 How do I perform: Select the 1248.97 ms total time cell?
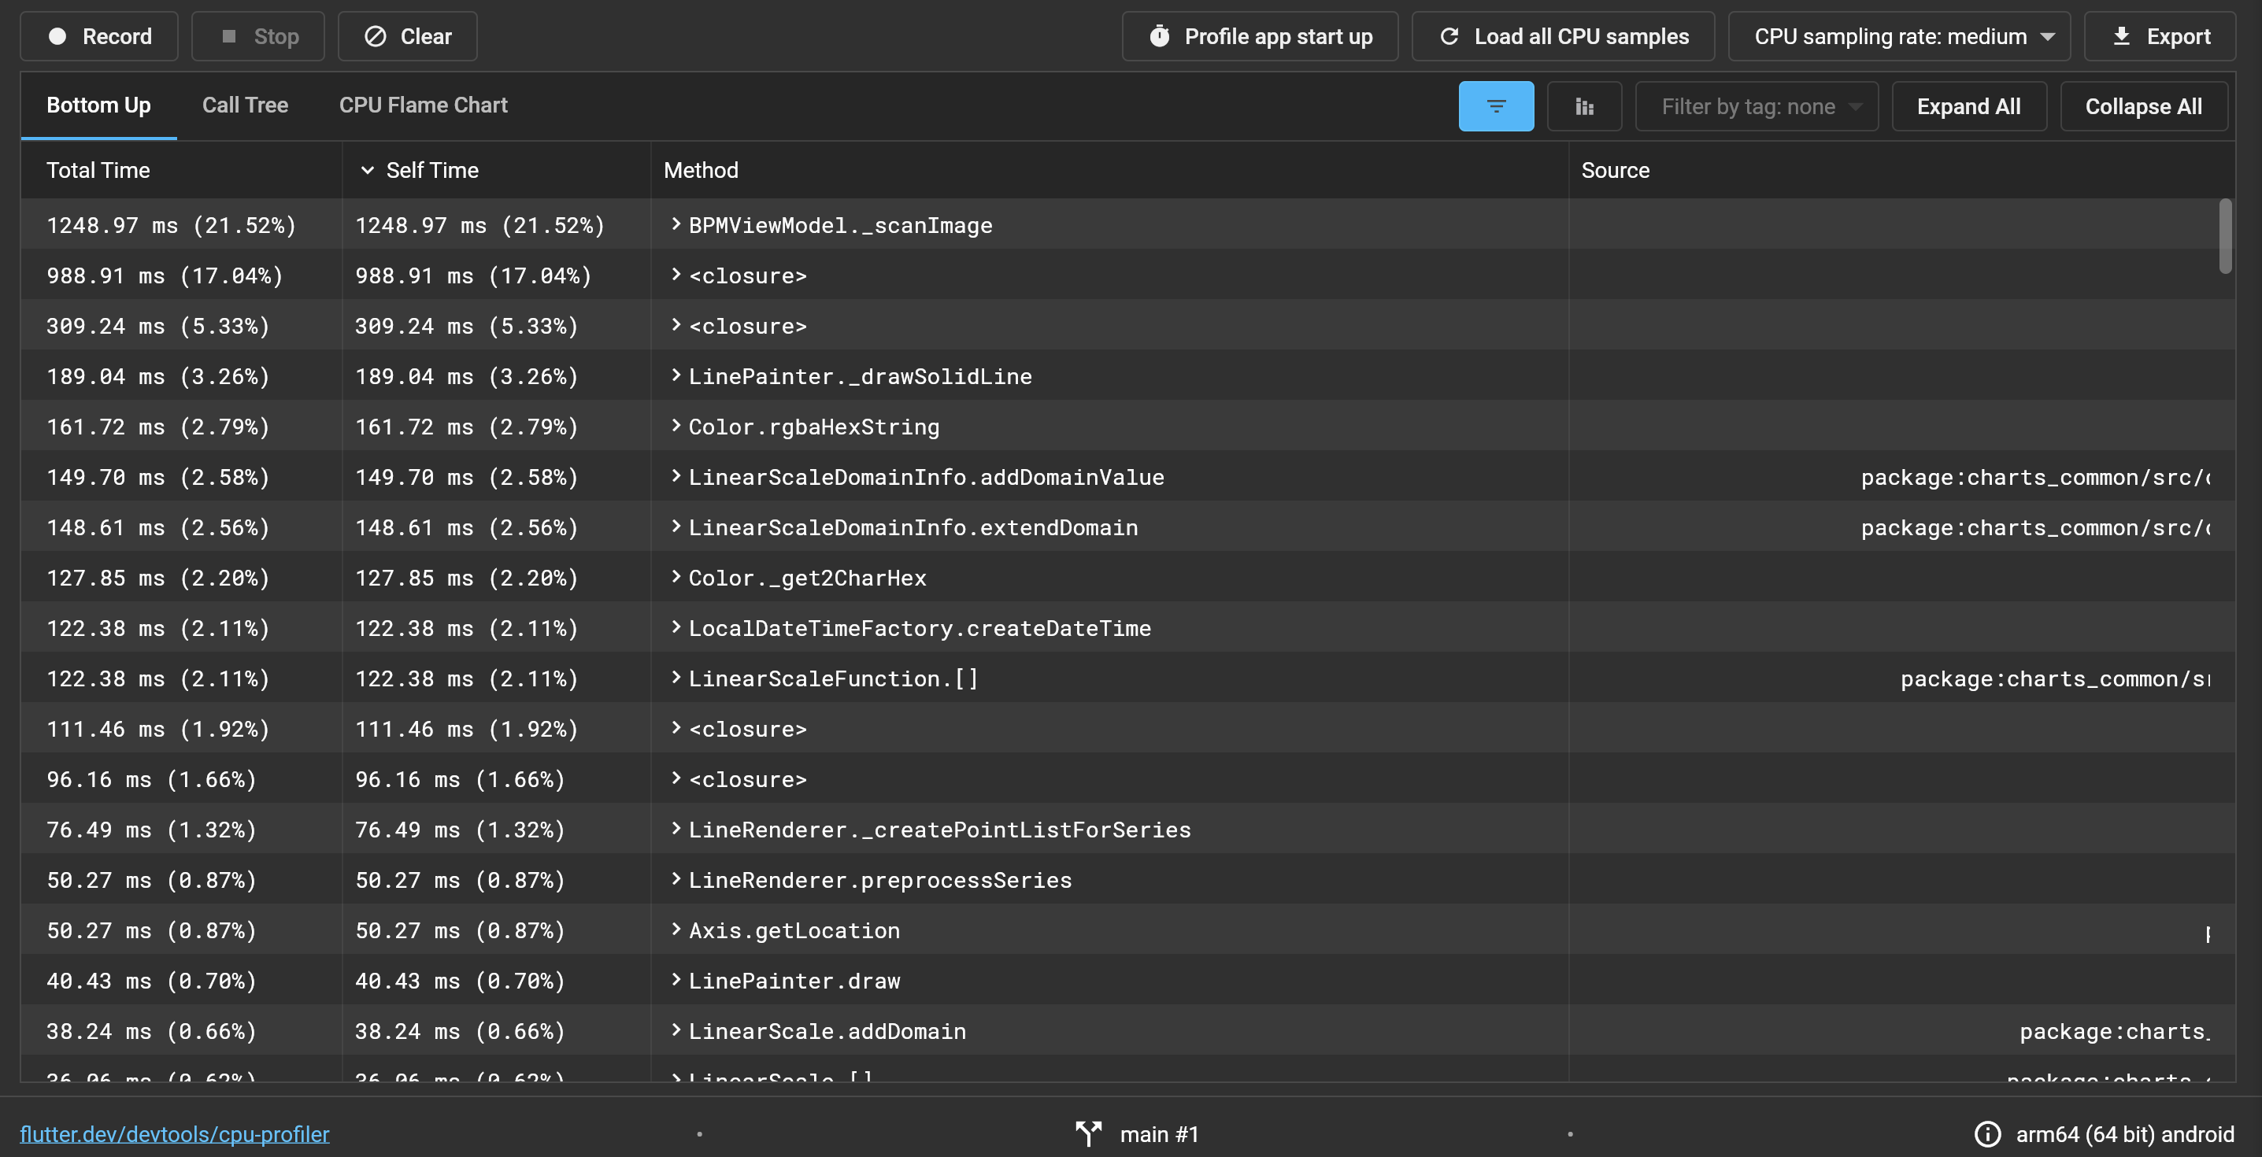click(171, 226)
